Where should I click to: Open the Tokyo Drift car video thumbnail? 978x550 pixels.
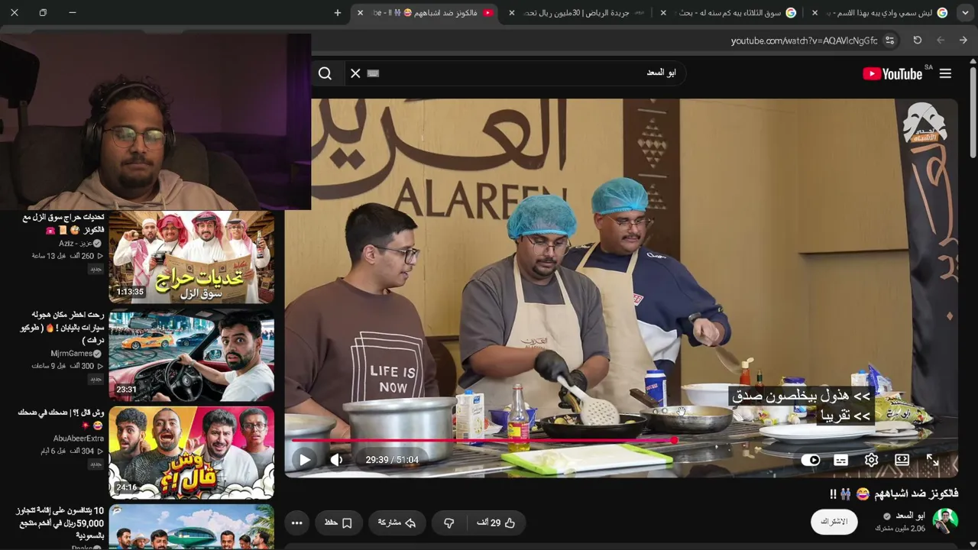click(191, 355)
